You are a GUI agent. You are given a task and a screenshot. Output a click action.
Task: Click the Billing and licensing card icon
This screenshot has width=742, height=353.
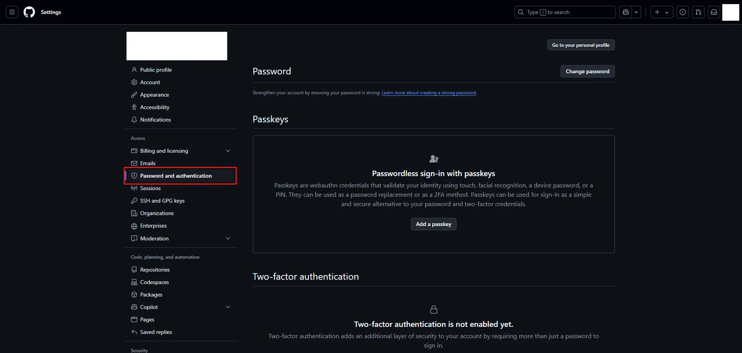[x=134, y=151]
